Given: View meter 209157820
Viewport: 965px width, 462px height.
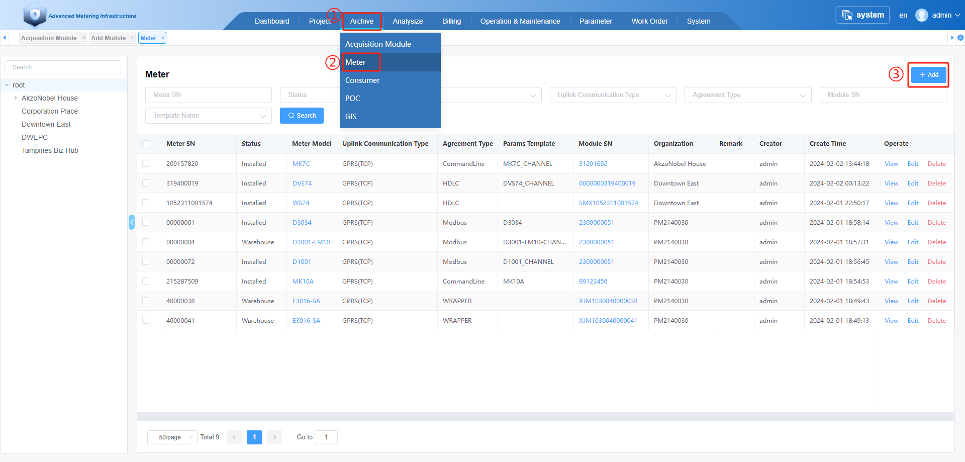Looking at the screenshot, I should pyautogui.click(x=891, y=163).
